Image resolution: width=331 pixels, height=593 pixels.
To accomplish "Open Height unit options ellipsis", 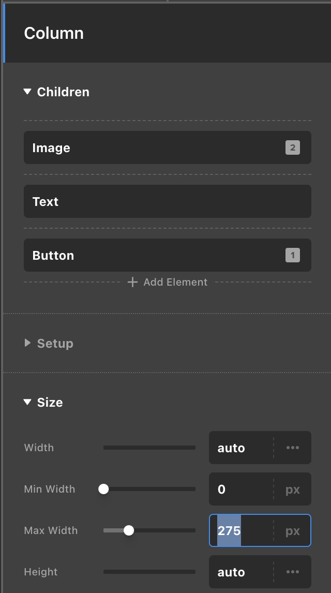I will 293,572.
